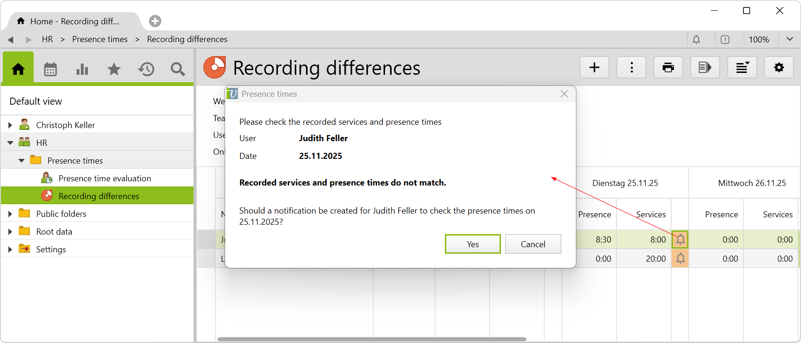This screenshot has height=343, width=801.
Task: Select Presence time evaluation in tree
Action: 105,179
